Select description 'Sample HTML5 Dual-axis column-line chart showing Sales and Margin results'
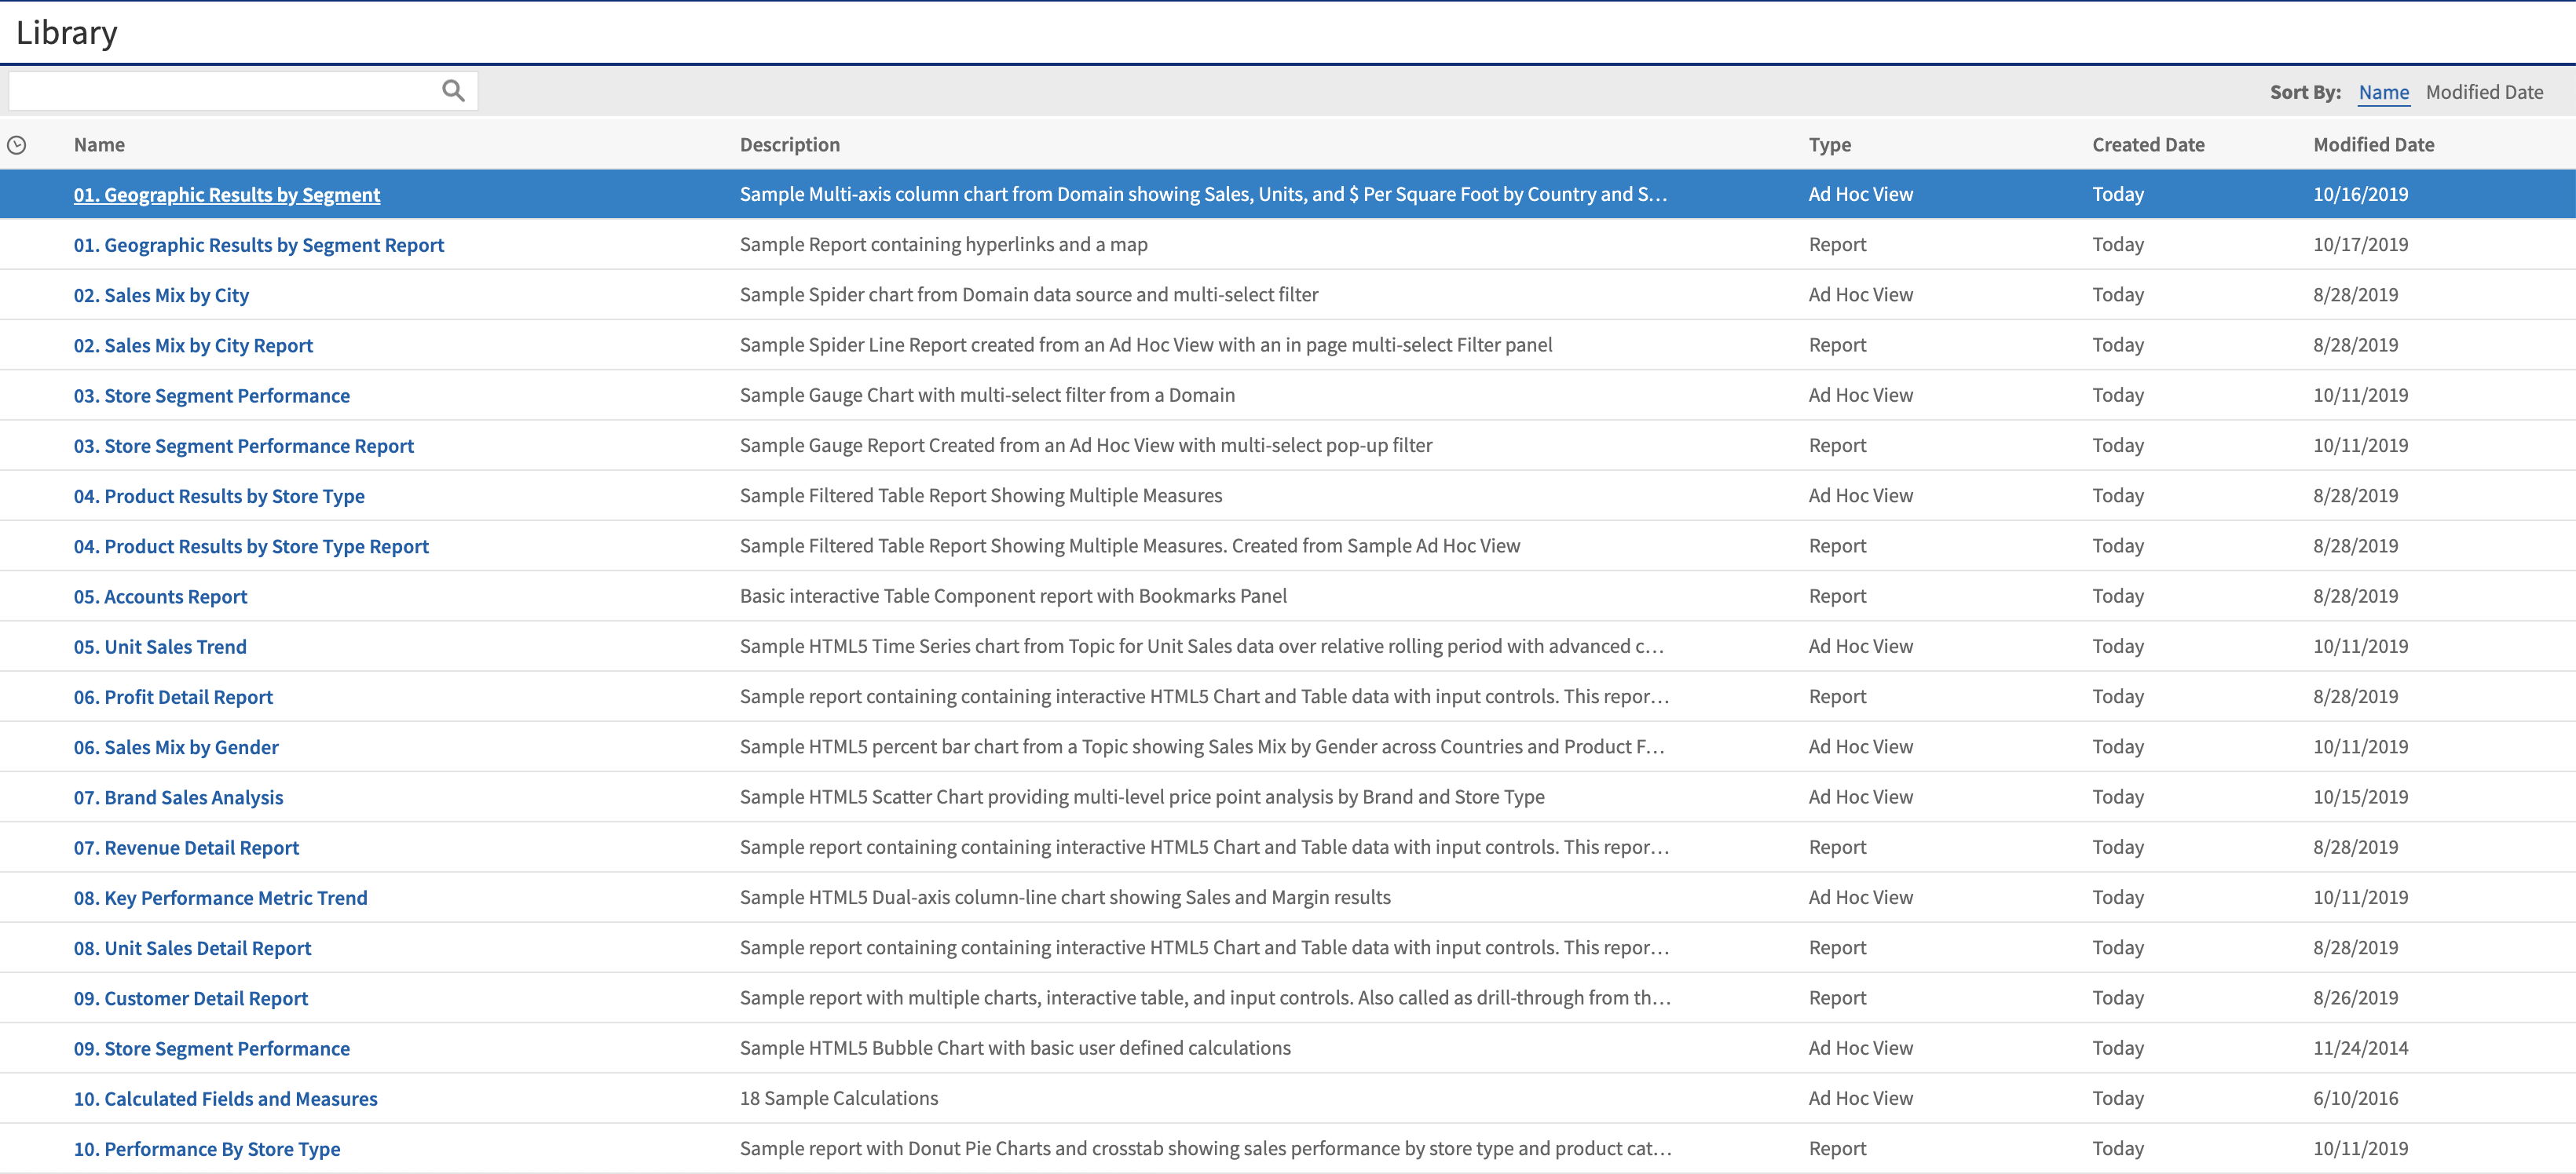 click(1065, 897)
